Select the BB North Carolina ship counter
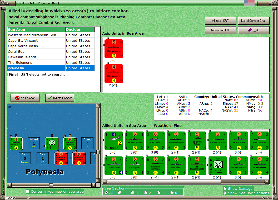The width and height of the screenshot is (278, 200). [x=156, y=166]
